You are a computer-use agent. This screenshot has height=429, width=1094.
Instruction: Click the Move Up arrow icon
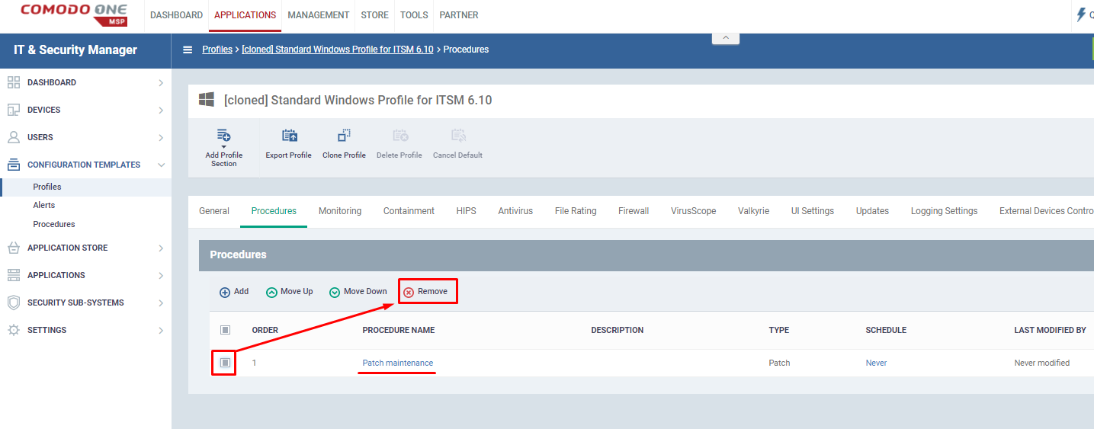(x=271, y=292)
